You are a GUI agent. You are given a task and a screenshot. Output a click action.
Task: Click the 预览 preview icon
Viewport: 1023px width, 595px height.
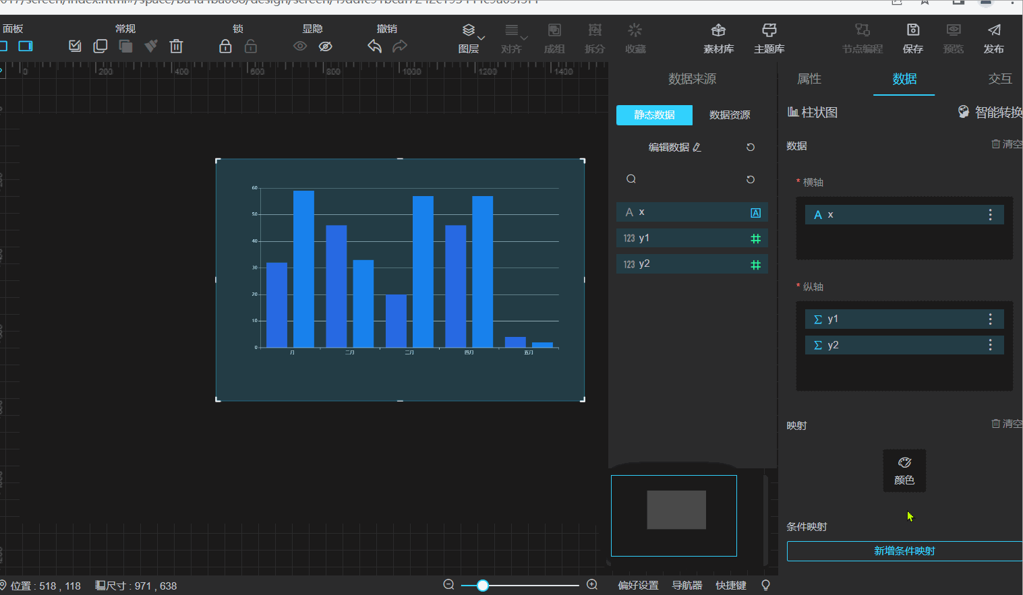click(954, 38)
